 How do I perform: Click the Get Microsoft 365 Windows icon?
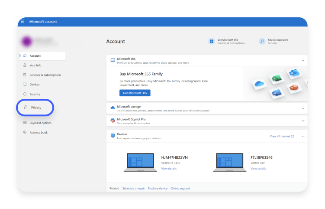click(212, 41)
